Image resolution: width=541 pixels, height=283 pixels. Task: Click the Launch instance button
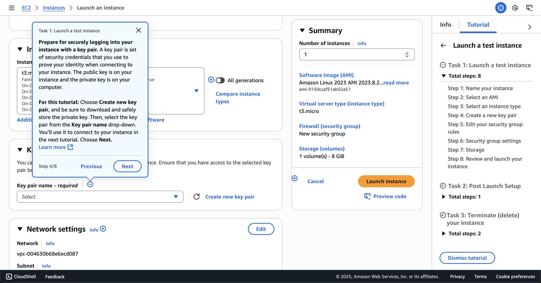point(386,181)
